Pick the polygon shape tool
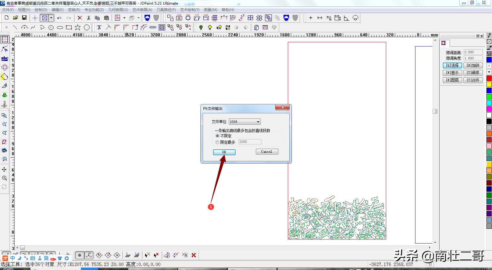Image resolution: width=492 pixels, height=270 pixels. point(87,27)
